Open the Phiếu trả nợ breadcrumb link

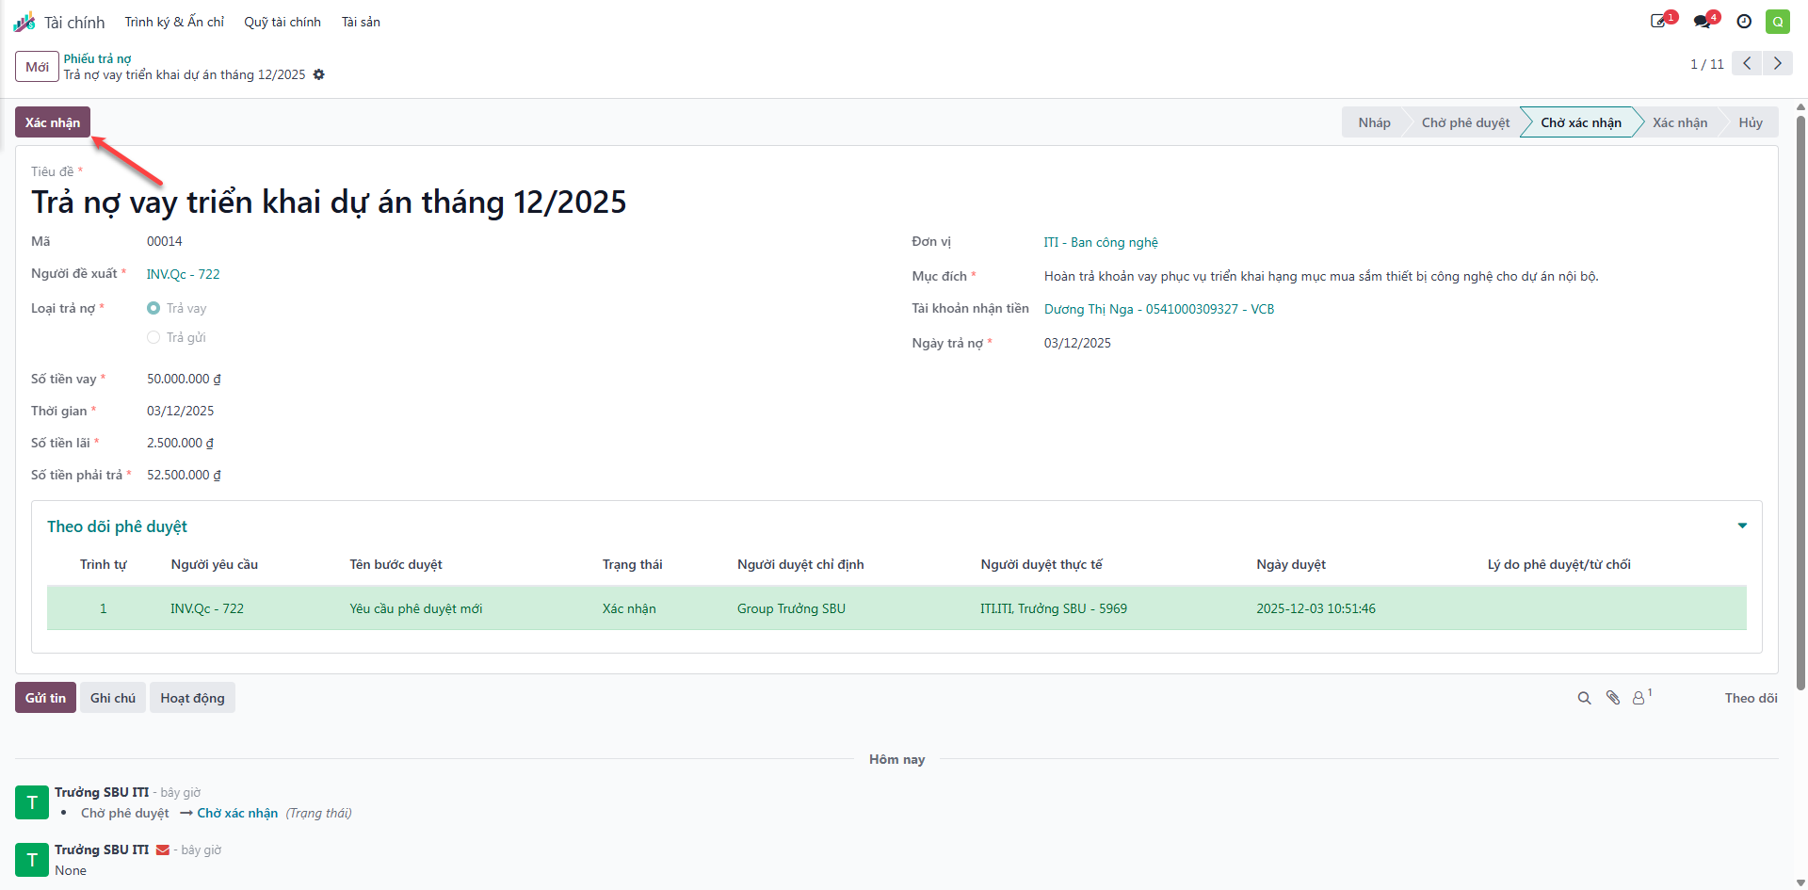pyautogui.click(x=97, y=58)
